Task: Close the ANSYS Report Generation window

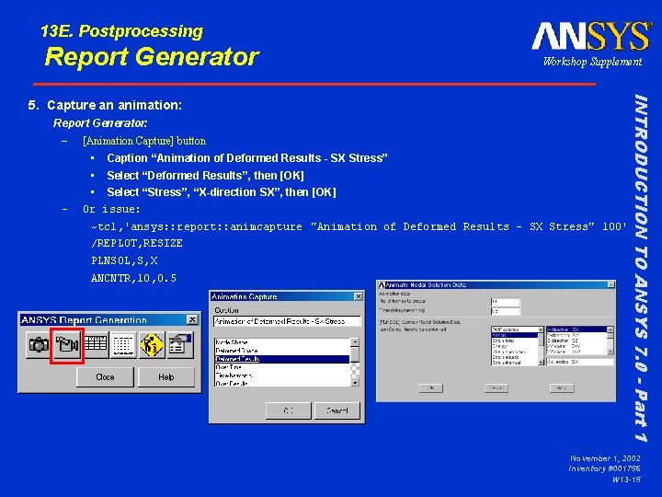Action: 192,320
